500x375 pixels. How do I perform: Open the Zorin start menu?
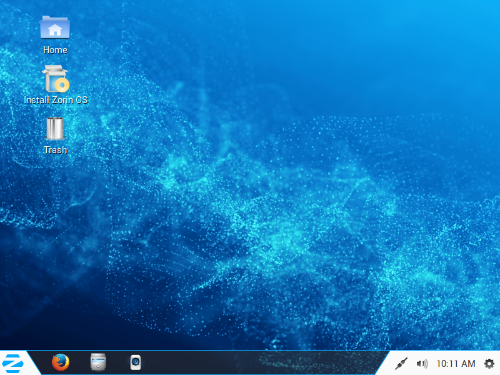point(14,362)
